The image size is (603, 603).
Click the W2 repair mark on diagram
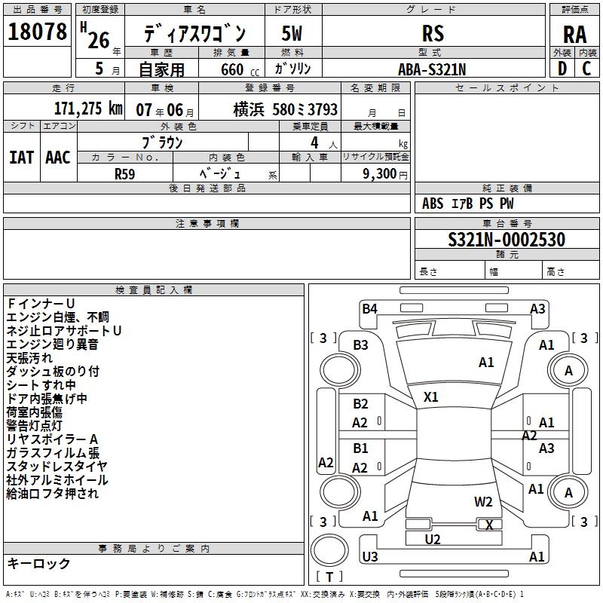pyautogui.click(x=483, y=502)
